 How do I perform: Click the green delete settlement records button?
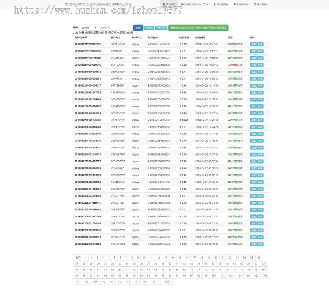coord(198,28)
